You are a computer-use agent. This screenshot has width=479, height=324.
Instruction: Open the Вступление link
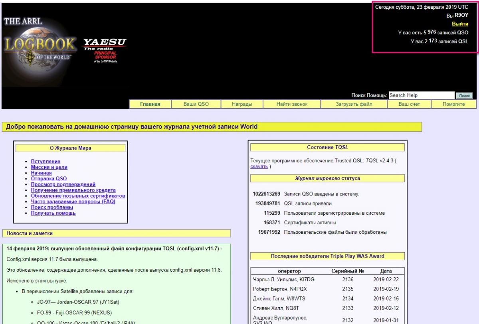click(x=46, y=162)
